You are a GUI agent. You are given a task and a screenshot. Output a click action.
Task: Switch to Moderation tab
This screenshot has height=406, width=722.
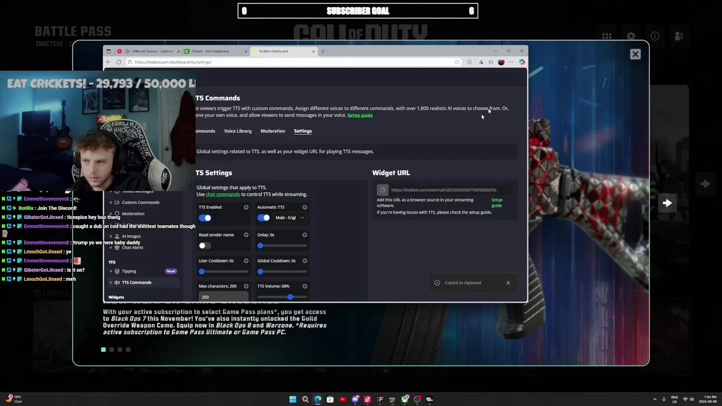coord(272,131)
